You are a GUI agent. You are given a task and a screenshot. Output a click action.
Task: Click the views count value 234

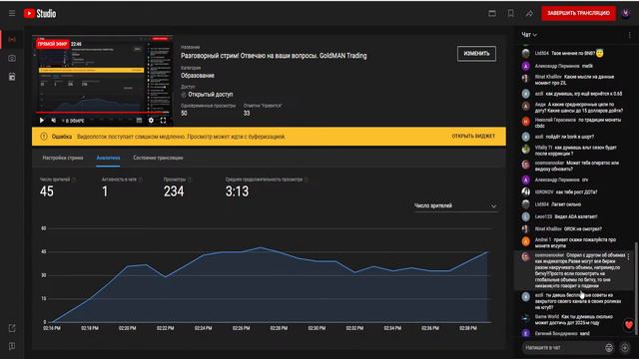(x=174, y=191)
